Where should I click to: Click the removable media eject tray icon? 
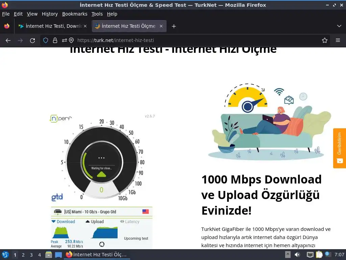288,255
